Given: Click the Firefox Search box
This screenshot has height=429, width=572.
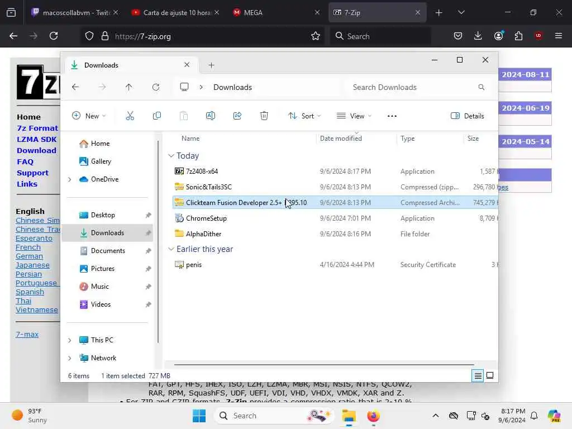Looking at the screenshot, I should [380, 36].
